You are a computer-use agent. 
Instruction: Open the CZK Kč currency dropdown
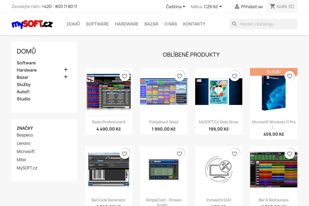[x=213, y=6]
